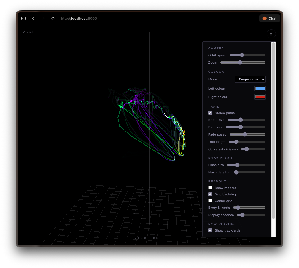Adjust the Flash duration slider
The height and width of the screenshot is (268, 299).
(x=250, y=172)
